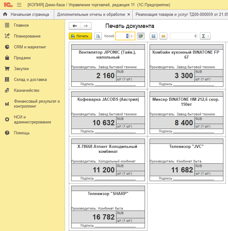Click the 3 300 price value
This screenshot has height=231, width=228.
click(184, 76)
